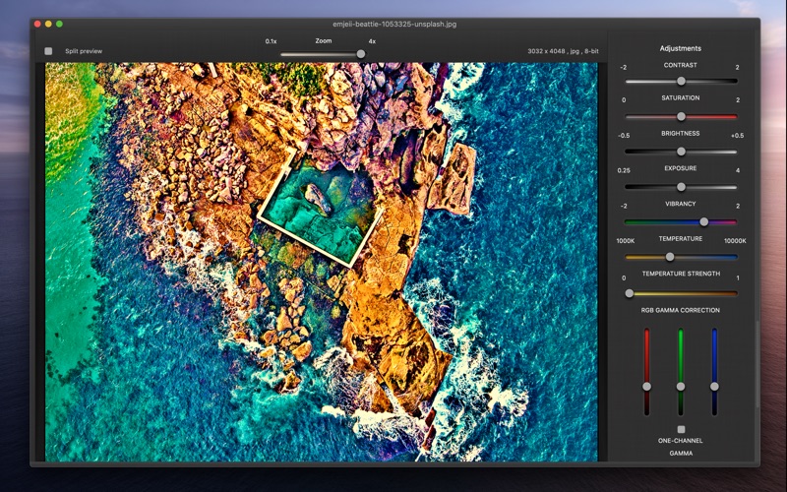The height and width of the screenshot is (492, 787).
Task: Click the red window close button
Action: coord(37,24)
